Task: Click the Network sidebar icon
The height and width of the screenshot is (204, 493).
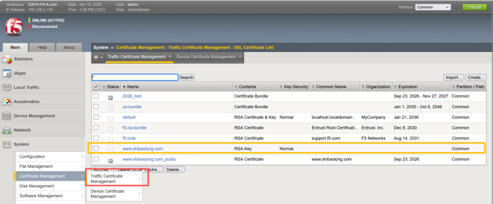Action: pyautogui.click(x=7, y=130)
